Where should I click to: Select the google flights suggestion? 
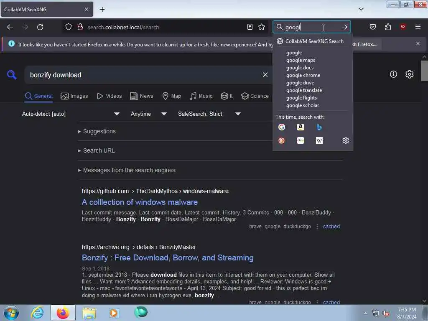pyautogui.click(x=301, y=98)
